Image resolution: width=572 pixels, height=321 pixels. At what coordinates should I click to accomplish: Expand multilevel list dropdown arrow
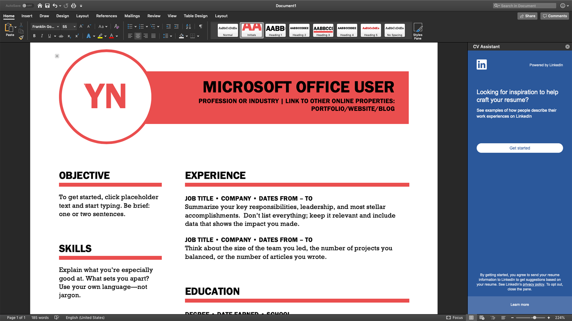tap(158, 27)
